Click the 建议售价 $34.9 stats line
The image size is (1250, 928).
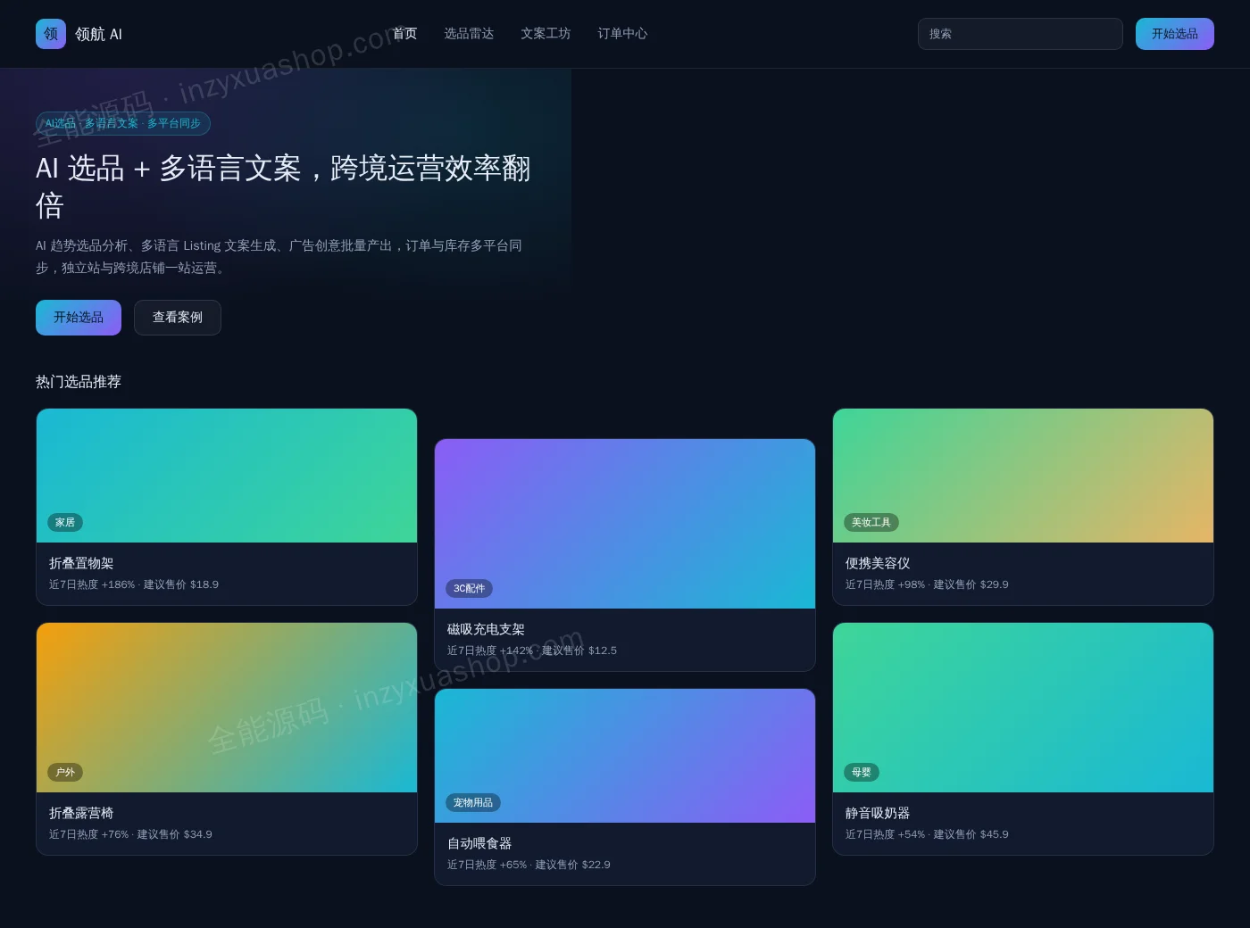(x=130, y=834)
